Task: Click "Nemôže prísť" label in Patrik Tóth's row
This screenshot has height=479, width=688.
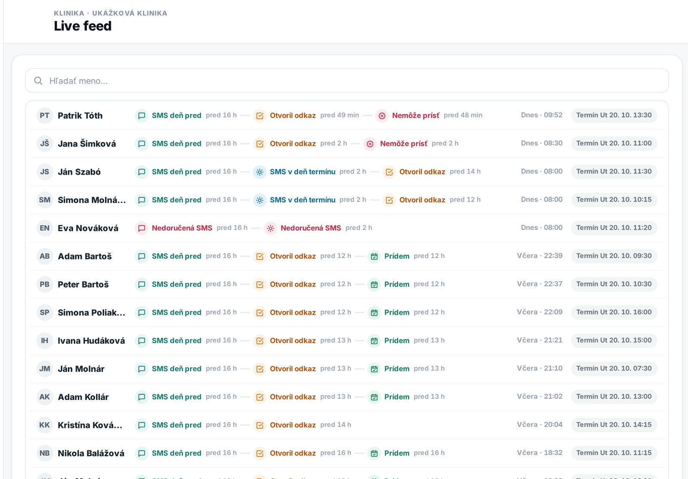Action: (x=416, y=116)
